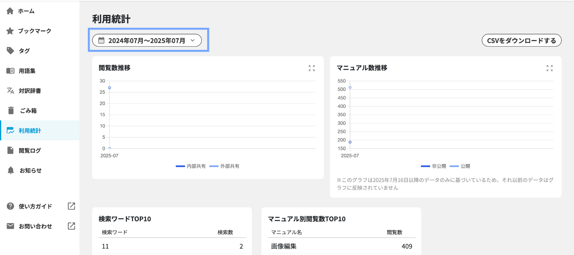Toggle the 公開 legend color swatch
This screenshot has width=574, height=255.
pos(454,166)
